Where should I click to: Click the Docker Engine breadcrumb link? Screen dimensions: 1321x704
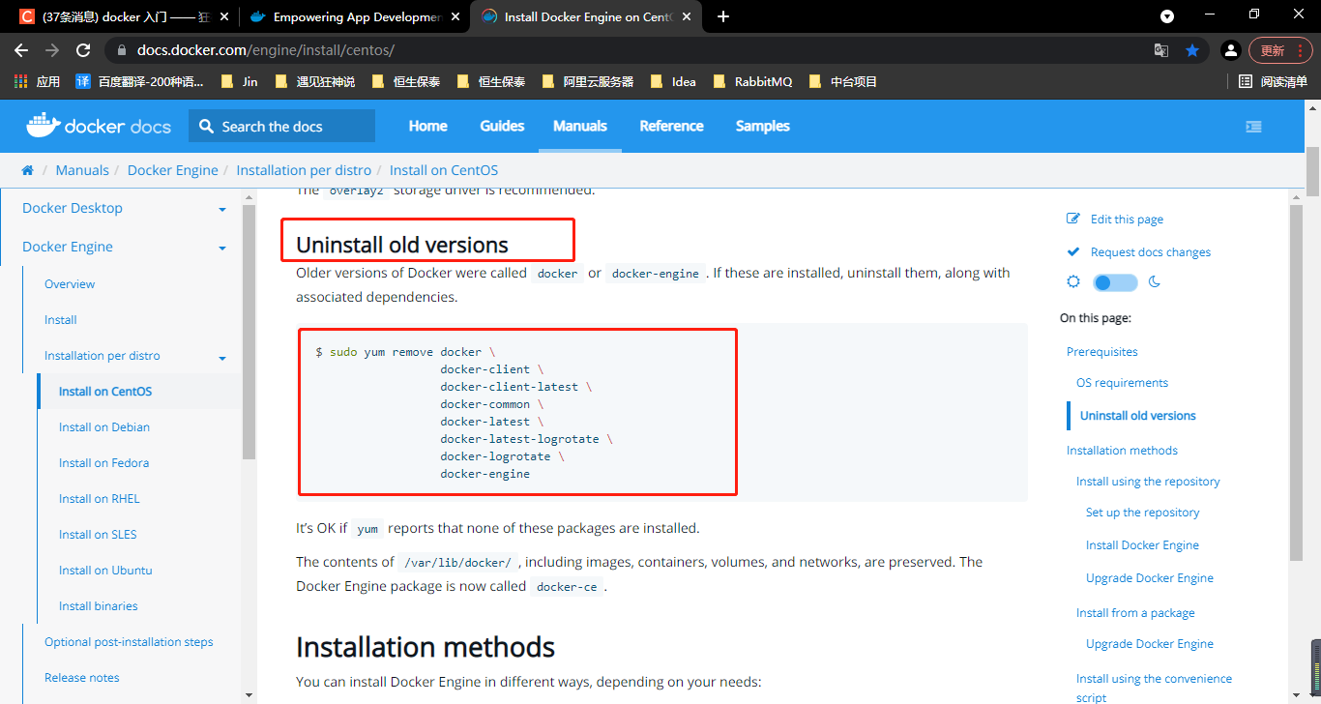coord(173,170)
